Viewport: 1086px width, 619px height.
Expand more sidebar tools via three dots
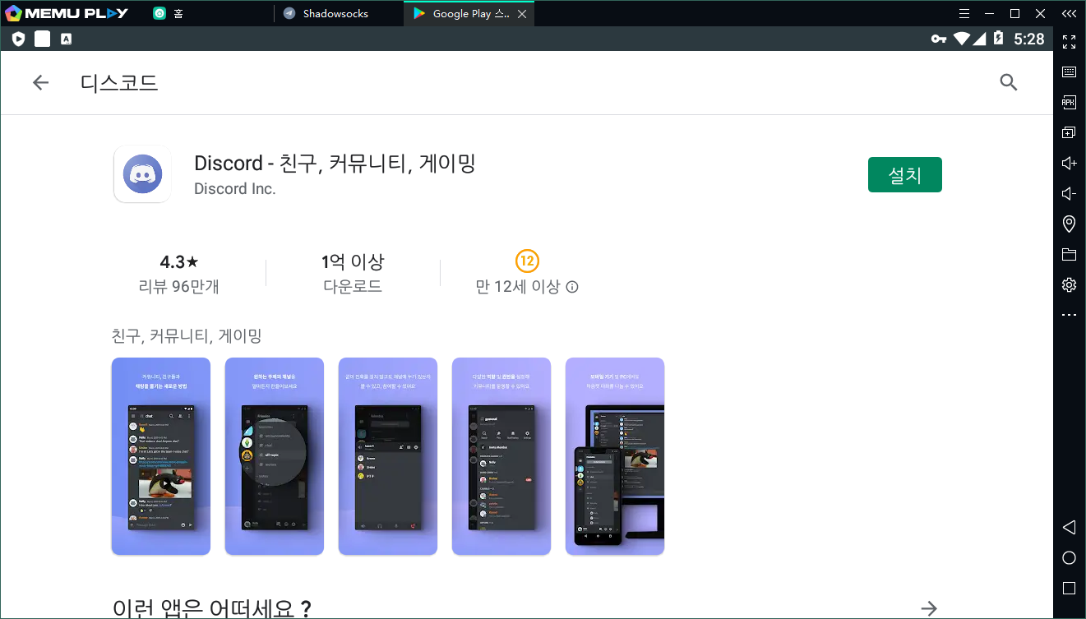[x=1069, y=315]
